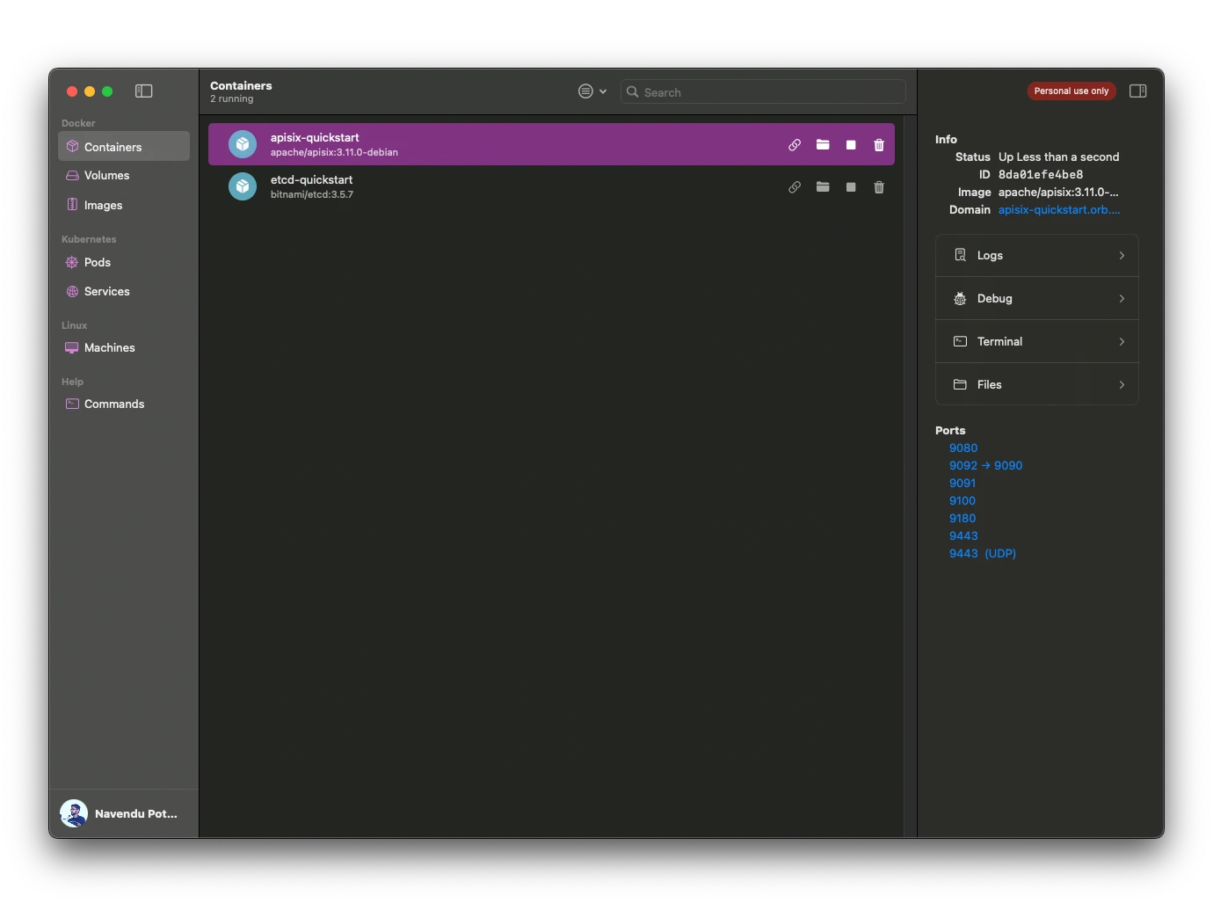Open Pods in the sidebar
The image size is (1213, 903).
(x=124, y=262)
